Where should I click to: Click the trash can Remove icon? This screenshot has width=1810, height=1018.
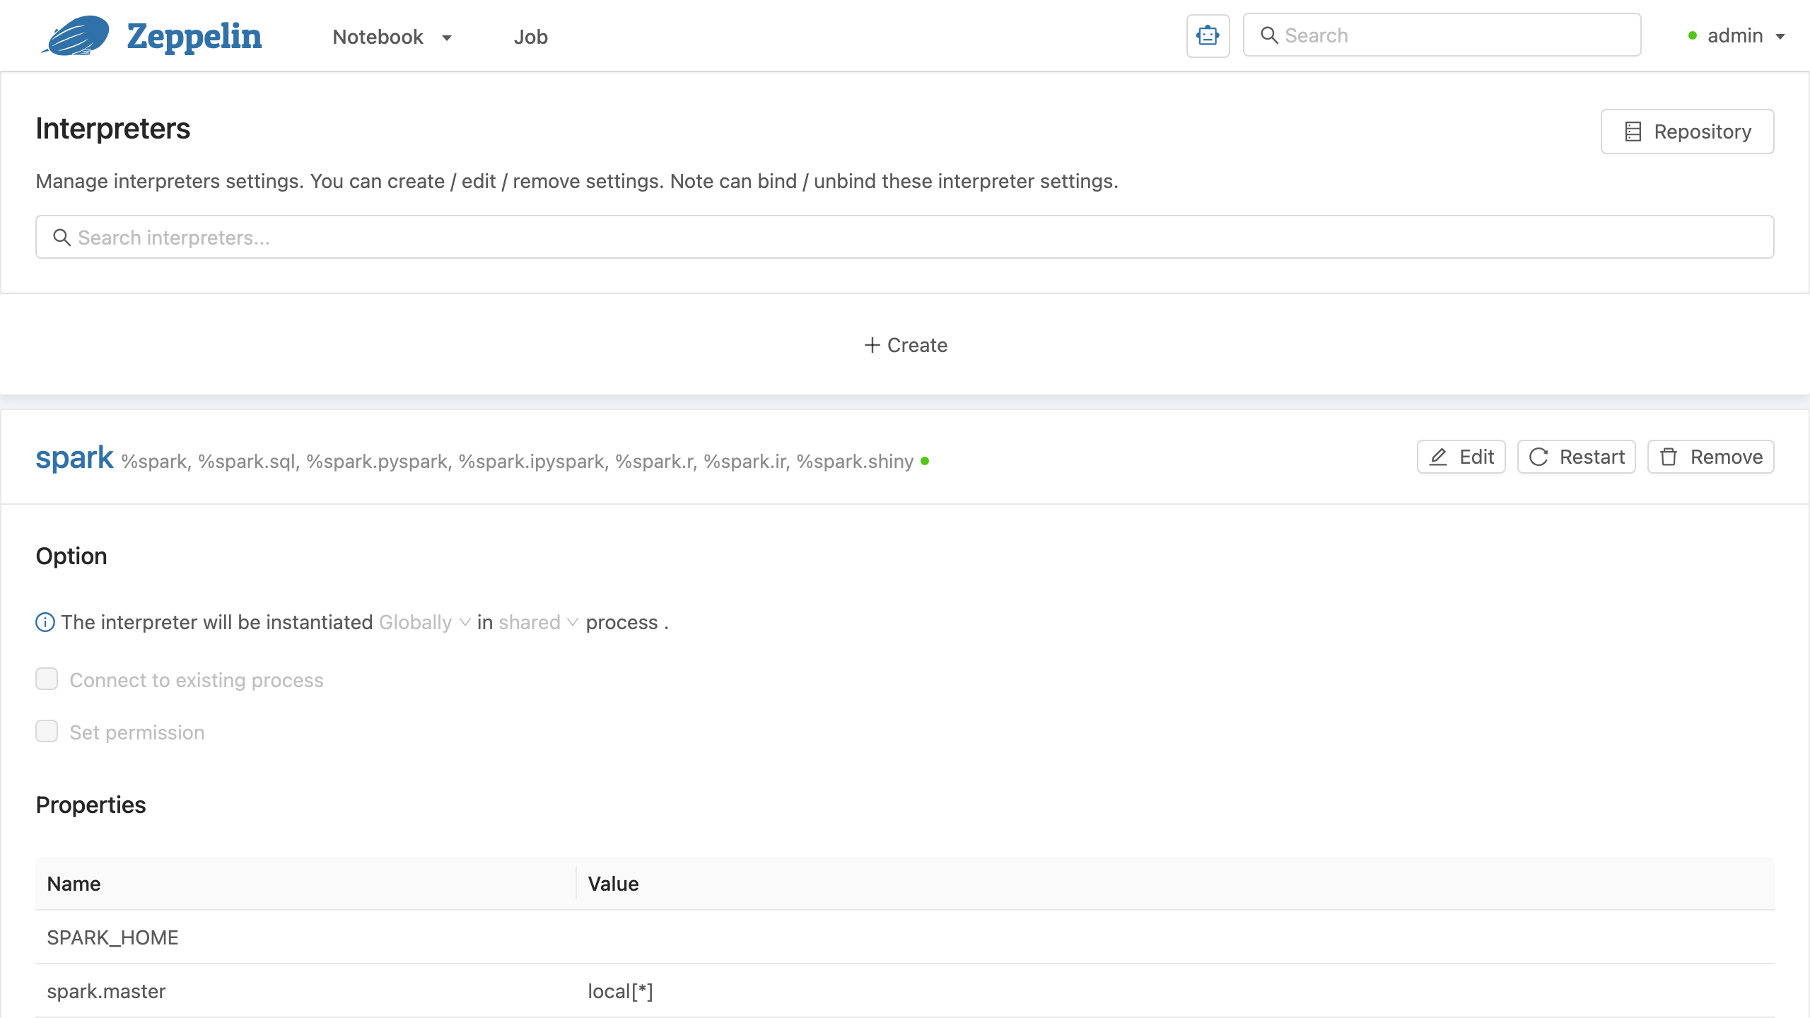1669,457
